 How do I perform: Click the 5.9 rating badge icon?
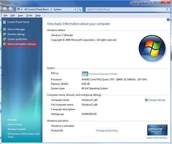(85, 74)
